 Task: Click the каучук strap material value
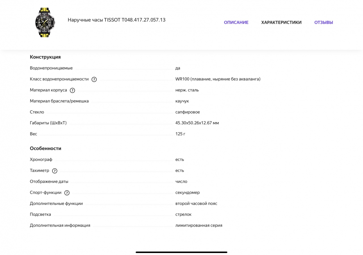182,101
